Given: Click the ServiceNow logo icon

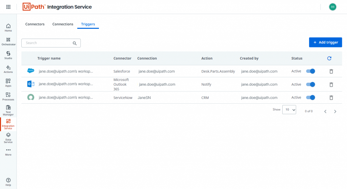Looking at the screenshot, I should [31, 97].
